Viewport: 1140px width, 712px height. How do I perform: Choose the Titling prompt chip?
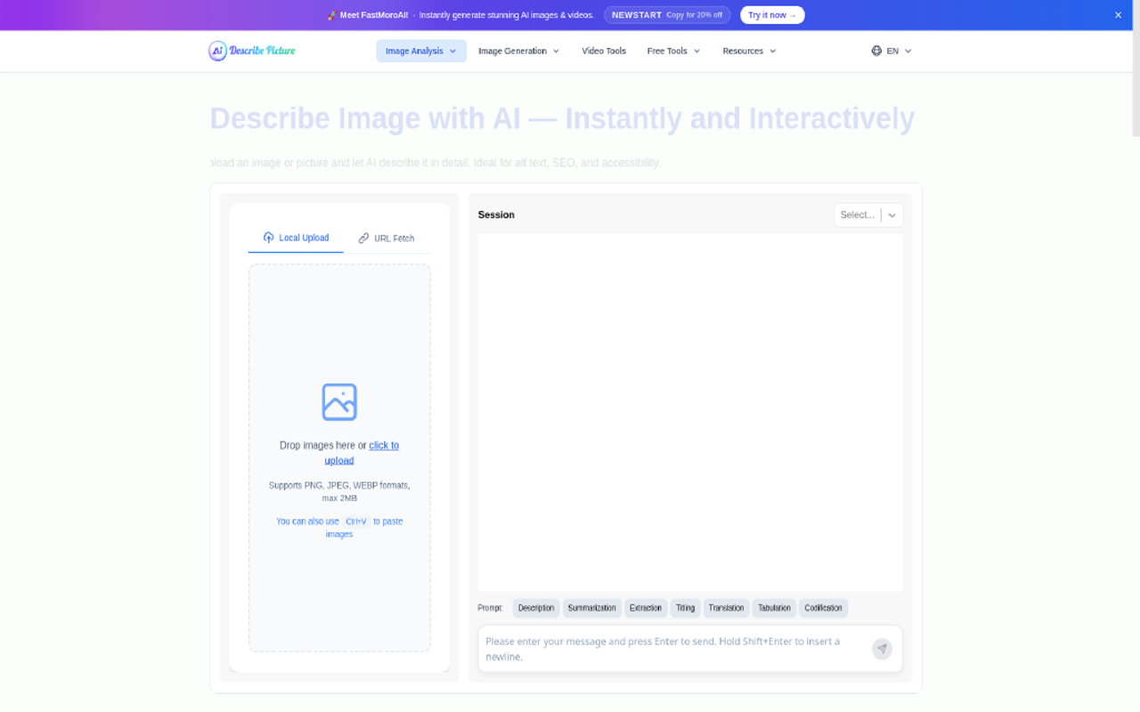[x=685, y=608]
